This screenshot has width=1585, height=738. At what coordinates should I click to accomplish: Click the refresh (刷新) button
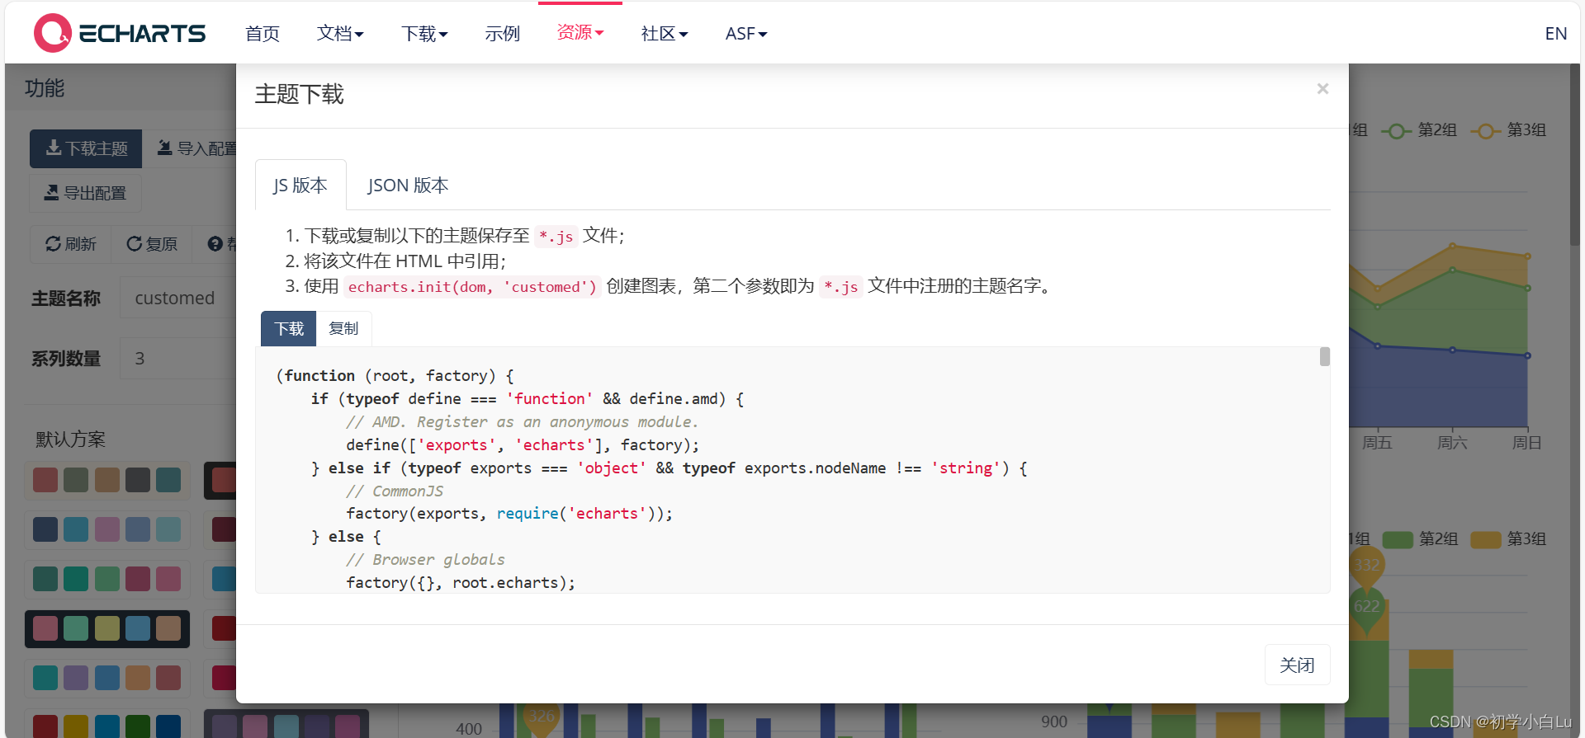pyautogui.click(x=71, y=244)
